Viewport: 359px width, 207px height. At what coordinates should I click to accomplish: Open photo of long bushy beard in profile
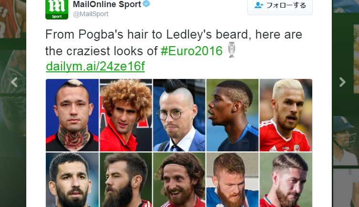pos(126,179)
